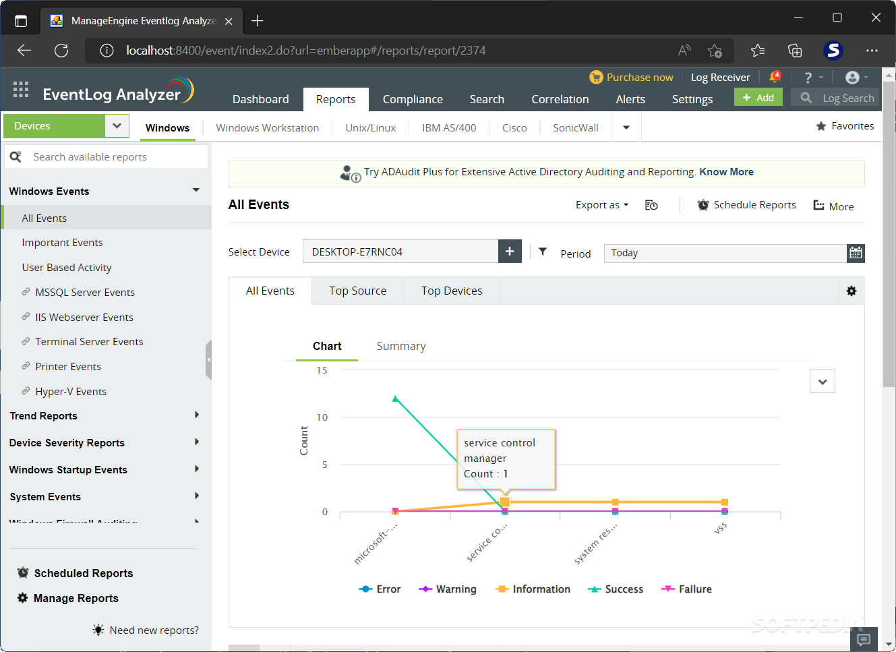Open the Period calendar icon
Screen dimensions: 896x652
pyautogui.click(x=856, y=253)
